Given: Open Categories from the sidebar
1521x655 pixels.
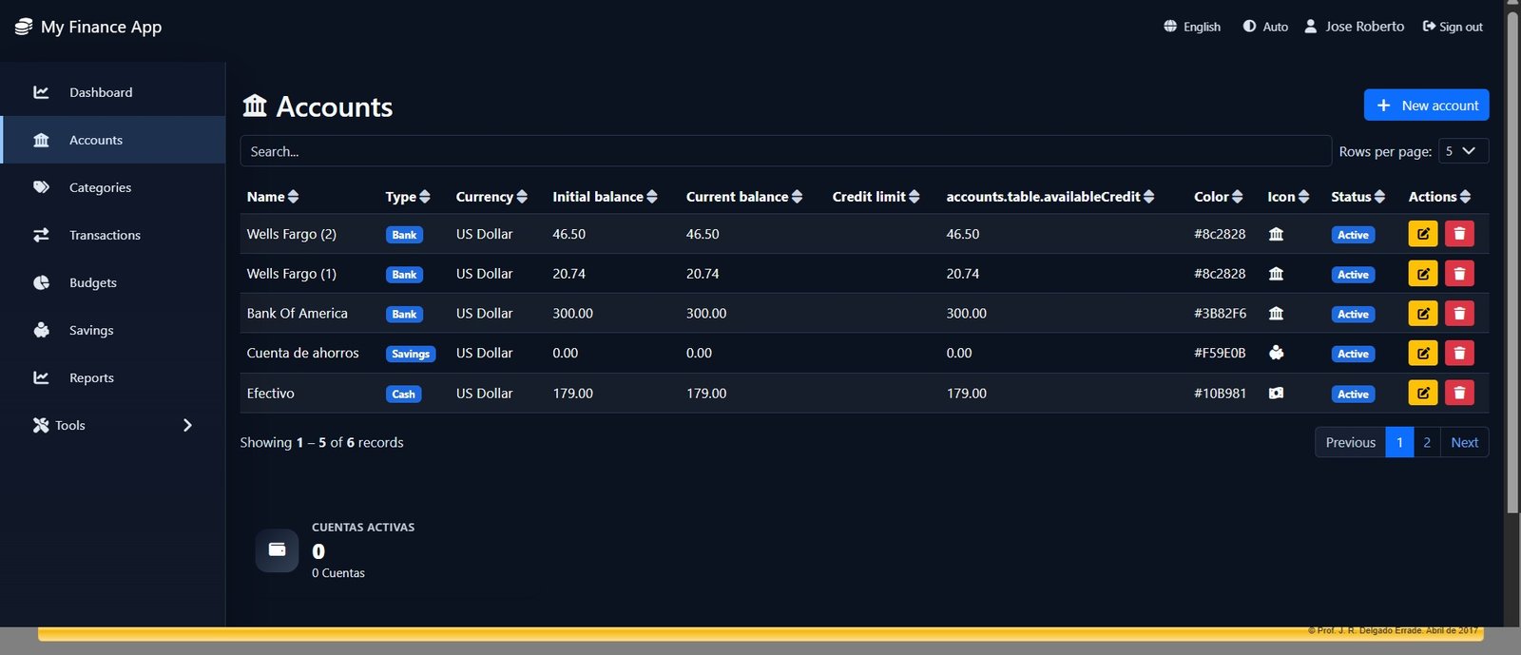Looking at the screenshot, I should pyautogui.click(x=113, y=187).
